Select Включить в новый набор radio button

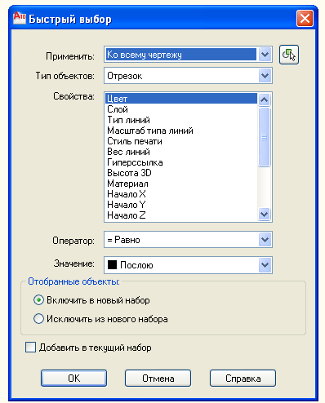(x=38, y=300)
